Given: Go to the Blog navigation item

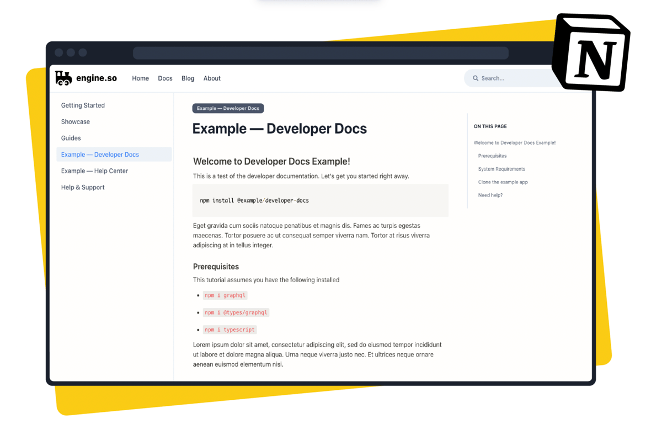Looking at the screenshot, I should [188, 78].
